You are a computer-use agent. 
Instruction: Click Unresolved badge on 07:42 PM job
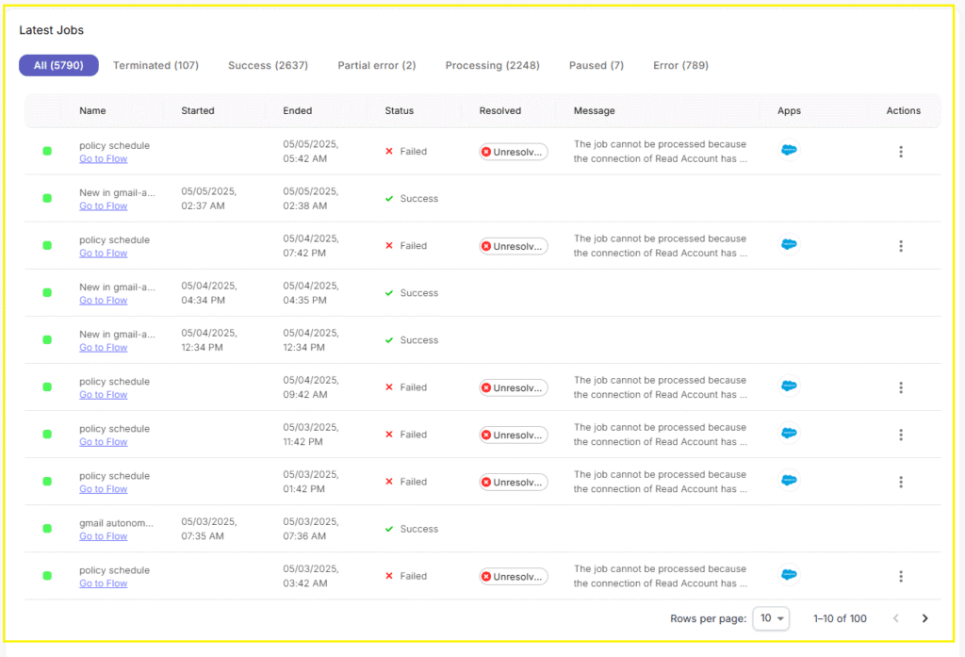point(514,246)
